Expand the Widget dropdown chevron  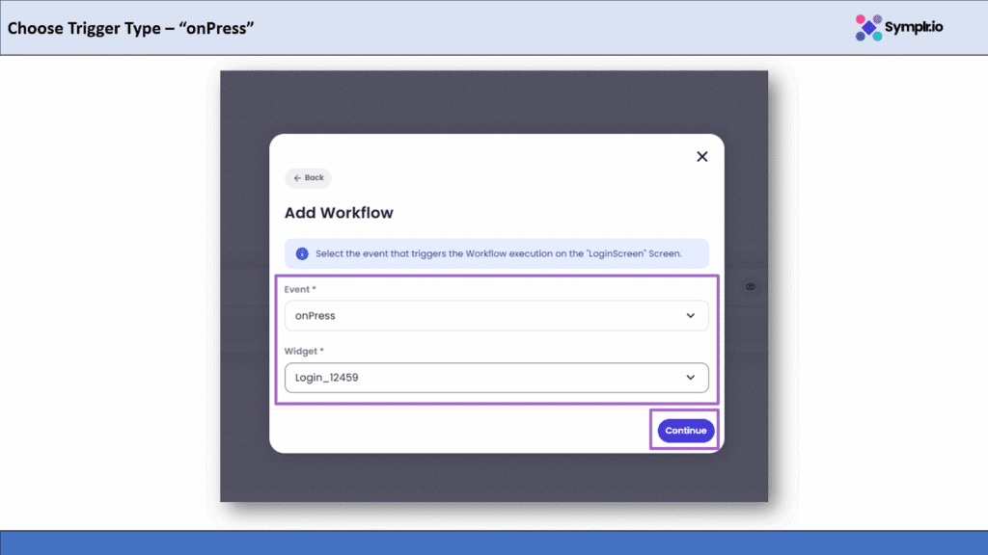coord(690,378)
